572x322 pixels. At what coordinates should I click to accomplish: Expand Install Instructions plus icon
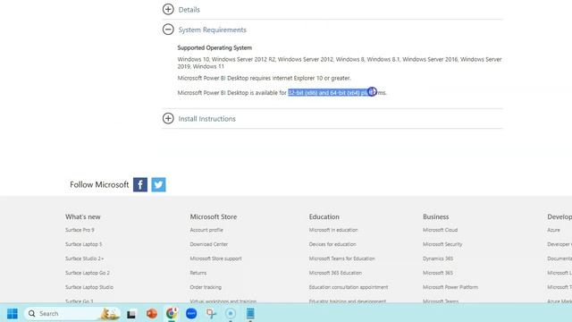pyautogui.click(x=168, y=118)
